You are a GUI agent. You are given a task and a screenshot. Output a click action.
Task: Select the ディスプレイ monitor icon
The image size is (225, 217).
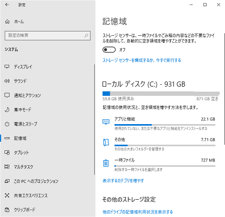7,67
